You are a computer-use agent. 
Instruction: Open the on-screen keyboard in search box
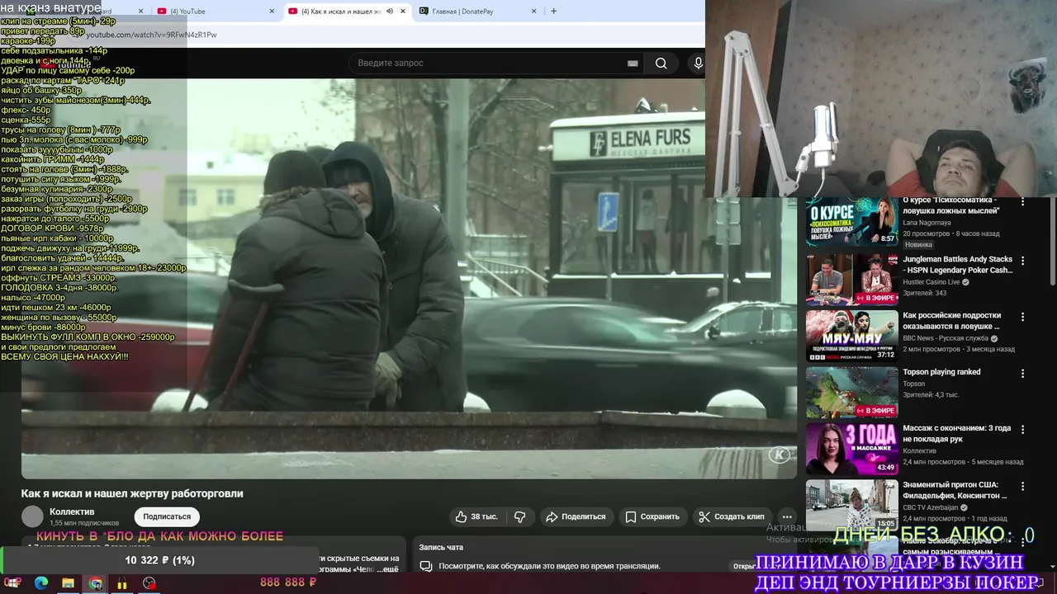(633, 64)
